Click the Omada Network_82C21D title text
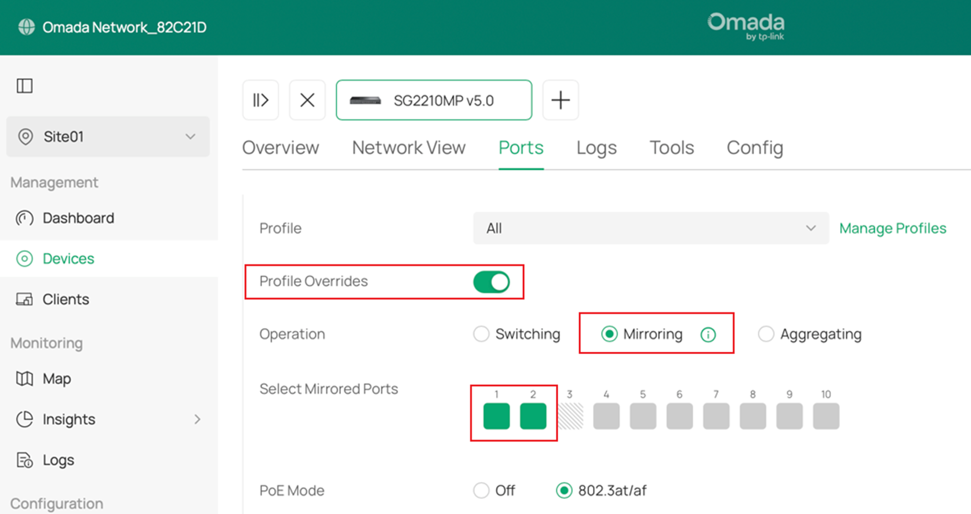 125,27
